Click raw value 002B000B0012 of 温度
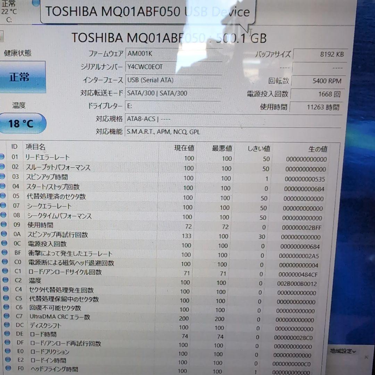Screen dimensions: 375x375 (x=297, y=284)
